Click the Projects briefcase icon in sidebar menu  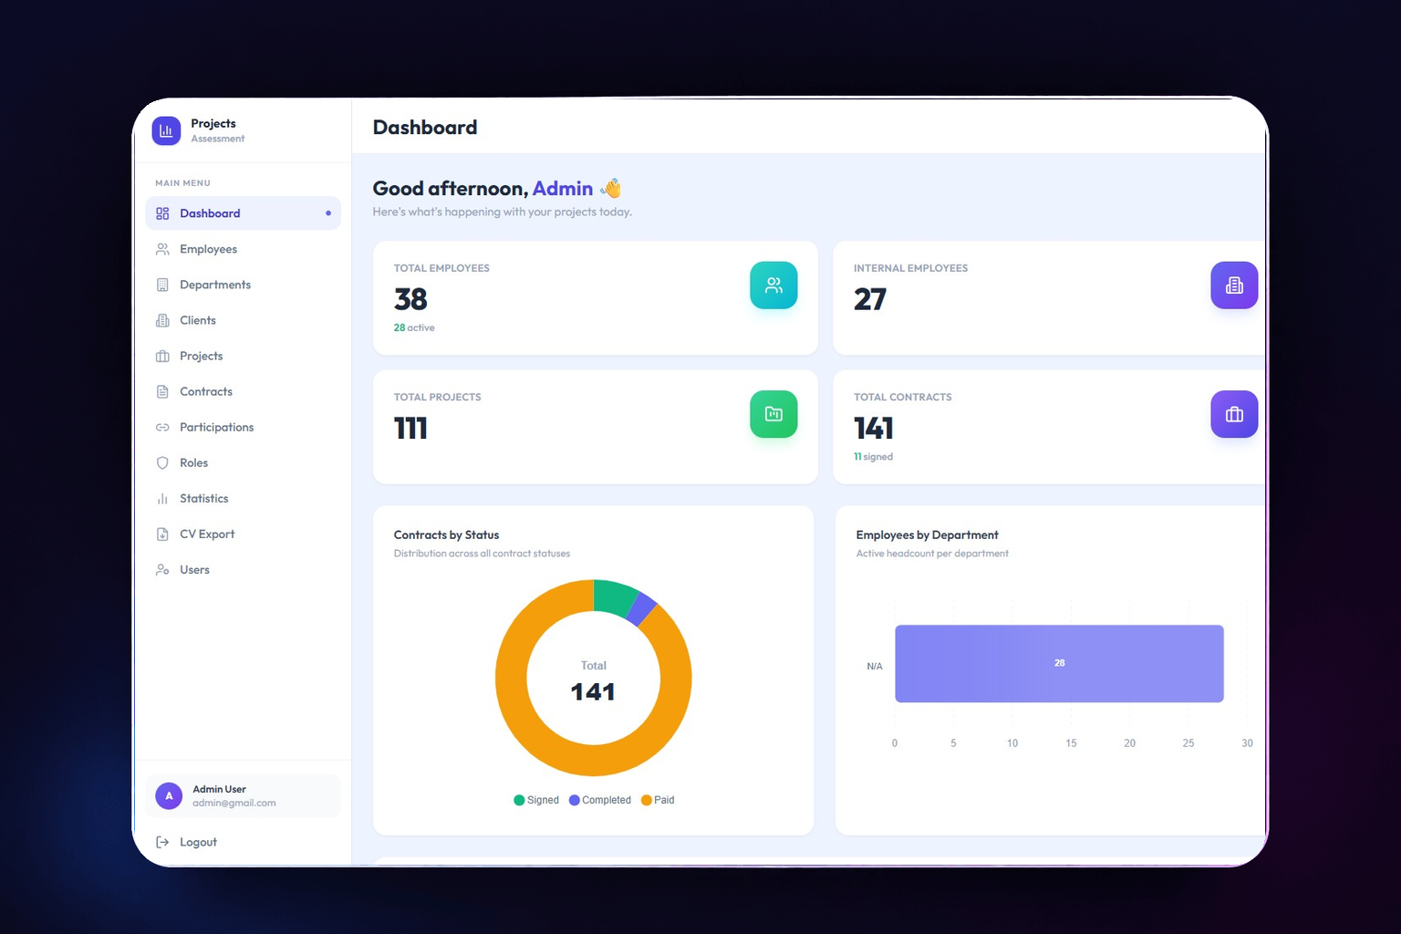tap(162, 356)
